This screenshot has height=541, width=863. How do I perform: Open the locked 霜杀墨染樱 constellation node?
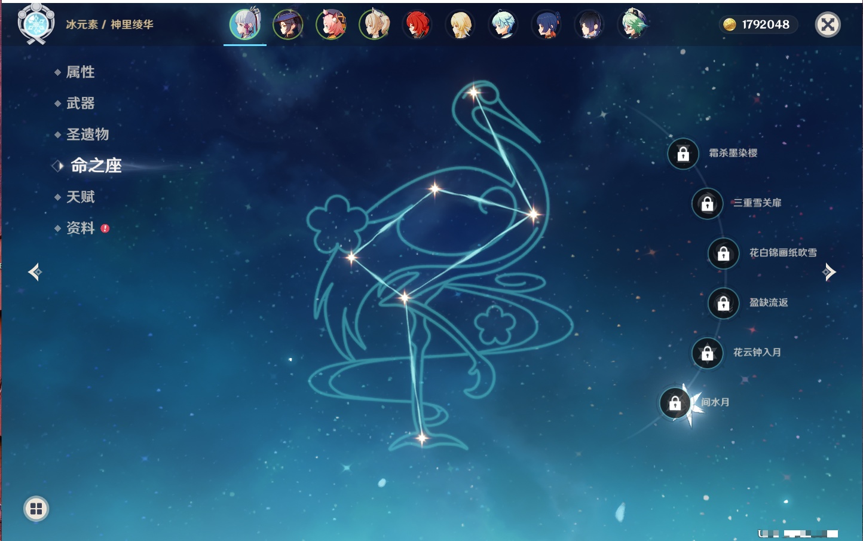[683, 154]
